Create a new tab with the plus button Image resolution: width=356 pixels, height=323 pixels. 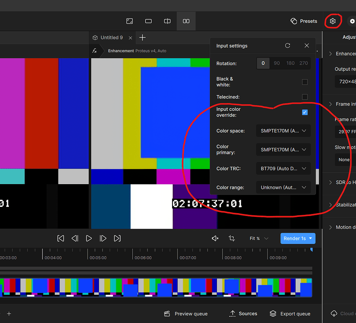tap(142, 37)
